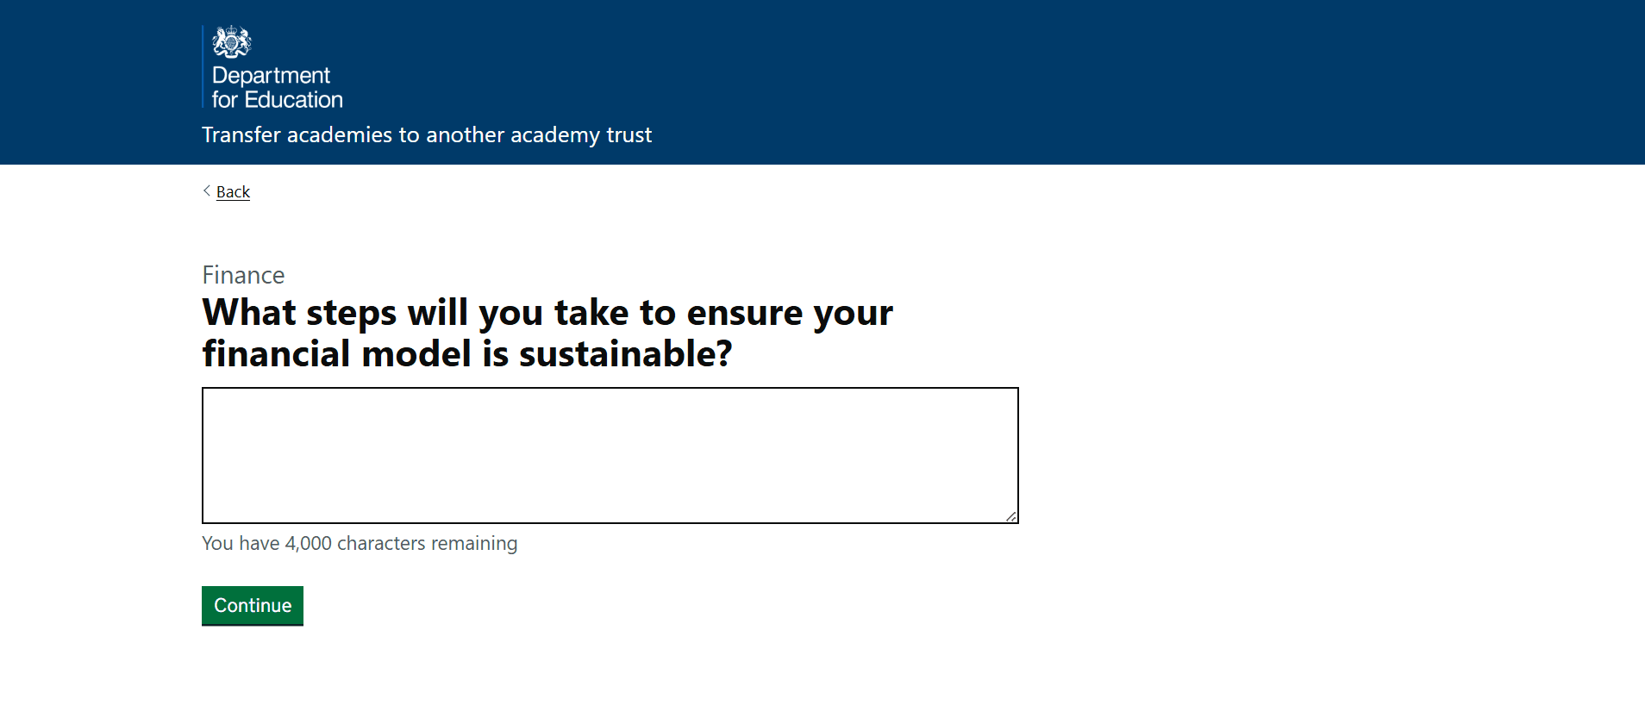Click the royal coat of arms crest
Image resolution: width=1645 pixels, height=724 pixels.
[231, 42]
